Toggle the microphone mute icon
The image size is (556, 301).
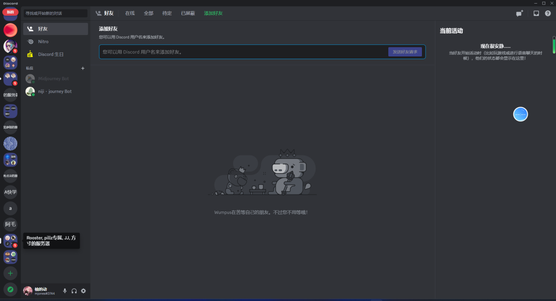pyautogui.click(x=65, y=291)
